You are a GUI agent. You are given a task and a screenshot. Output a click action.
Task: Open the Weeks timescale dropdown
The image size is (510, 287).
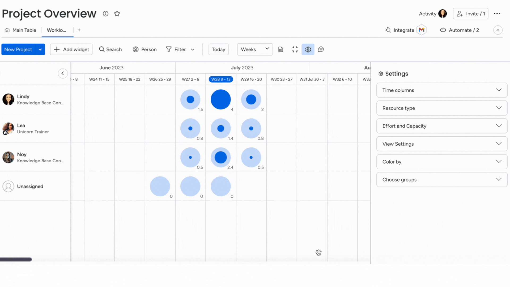[254, 49]
